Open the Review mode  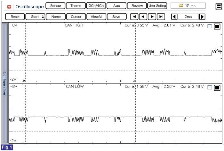click(137, 6)
